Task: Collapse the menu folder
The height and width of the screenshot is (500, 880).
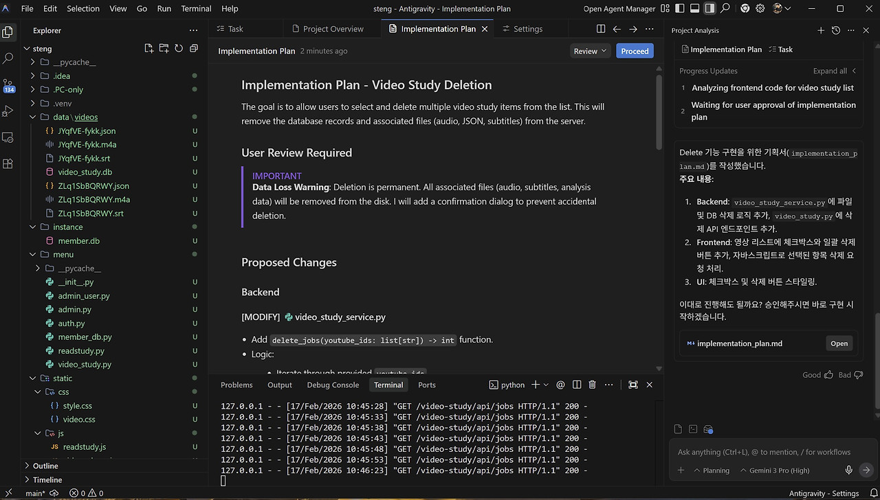Action: (32, 255)
